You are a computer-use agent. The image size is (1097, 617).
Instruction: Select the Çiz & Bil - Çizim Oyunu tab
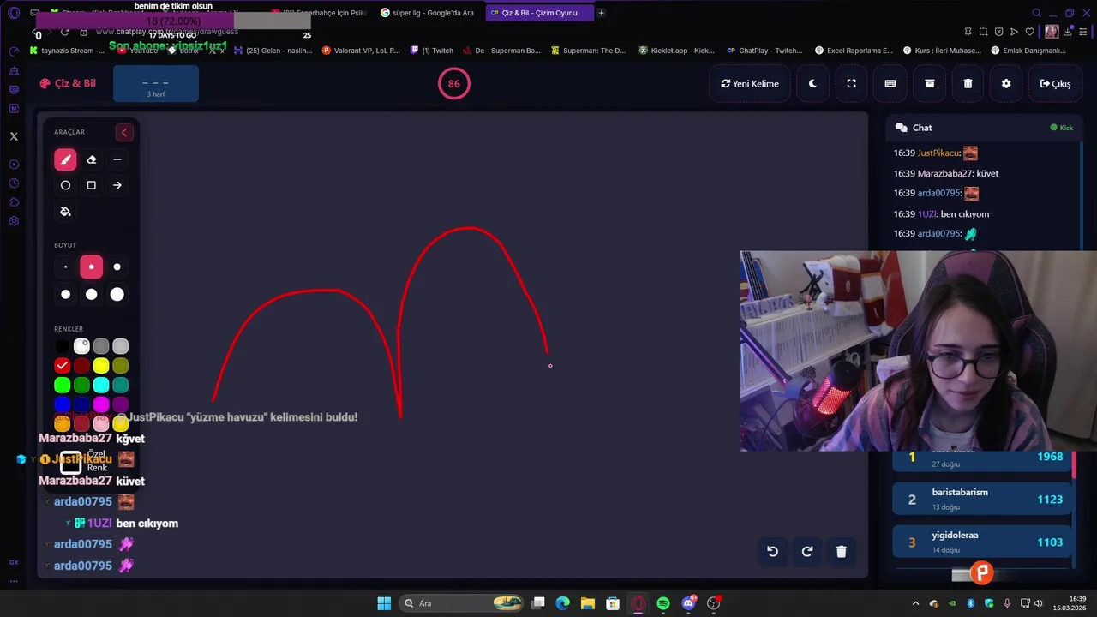click(x=538, y=13)
